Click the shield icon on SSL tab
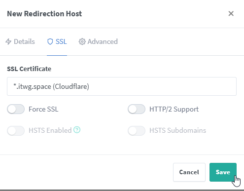 pos(50,41)
